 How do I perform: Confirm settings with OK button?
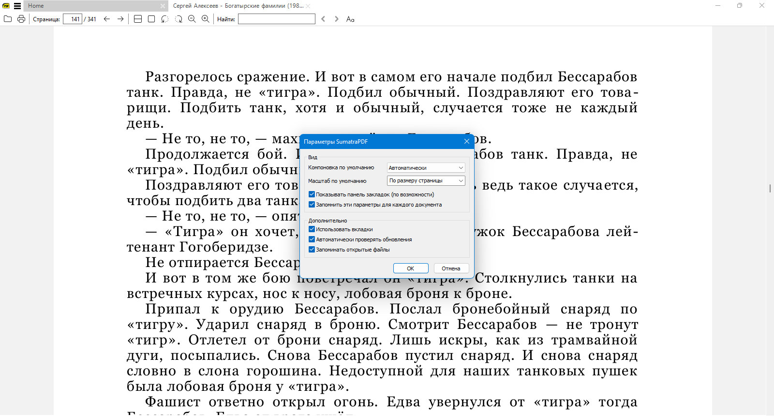[x=411, y=268]
